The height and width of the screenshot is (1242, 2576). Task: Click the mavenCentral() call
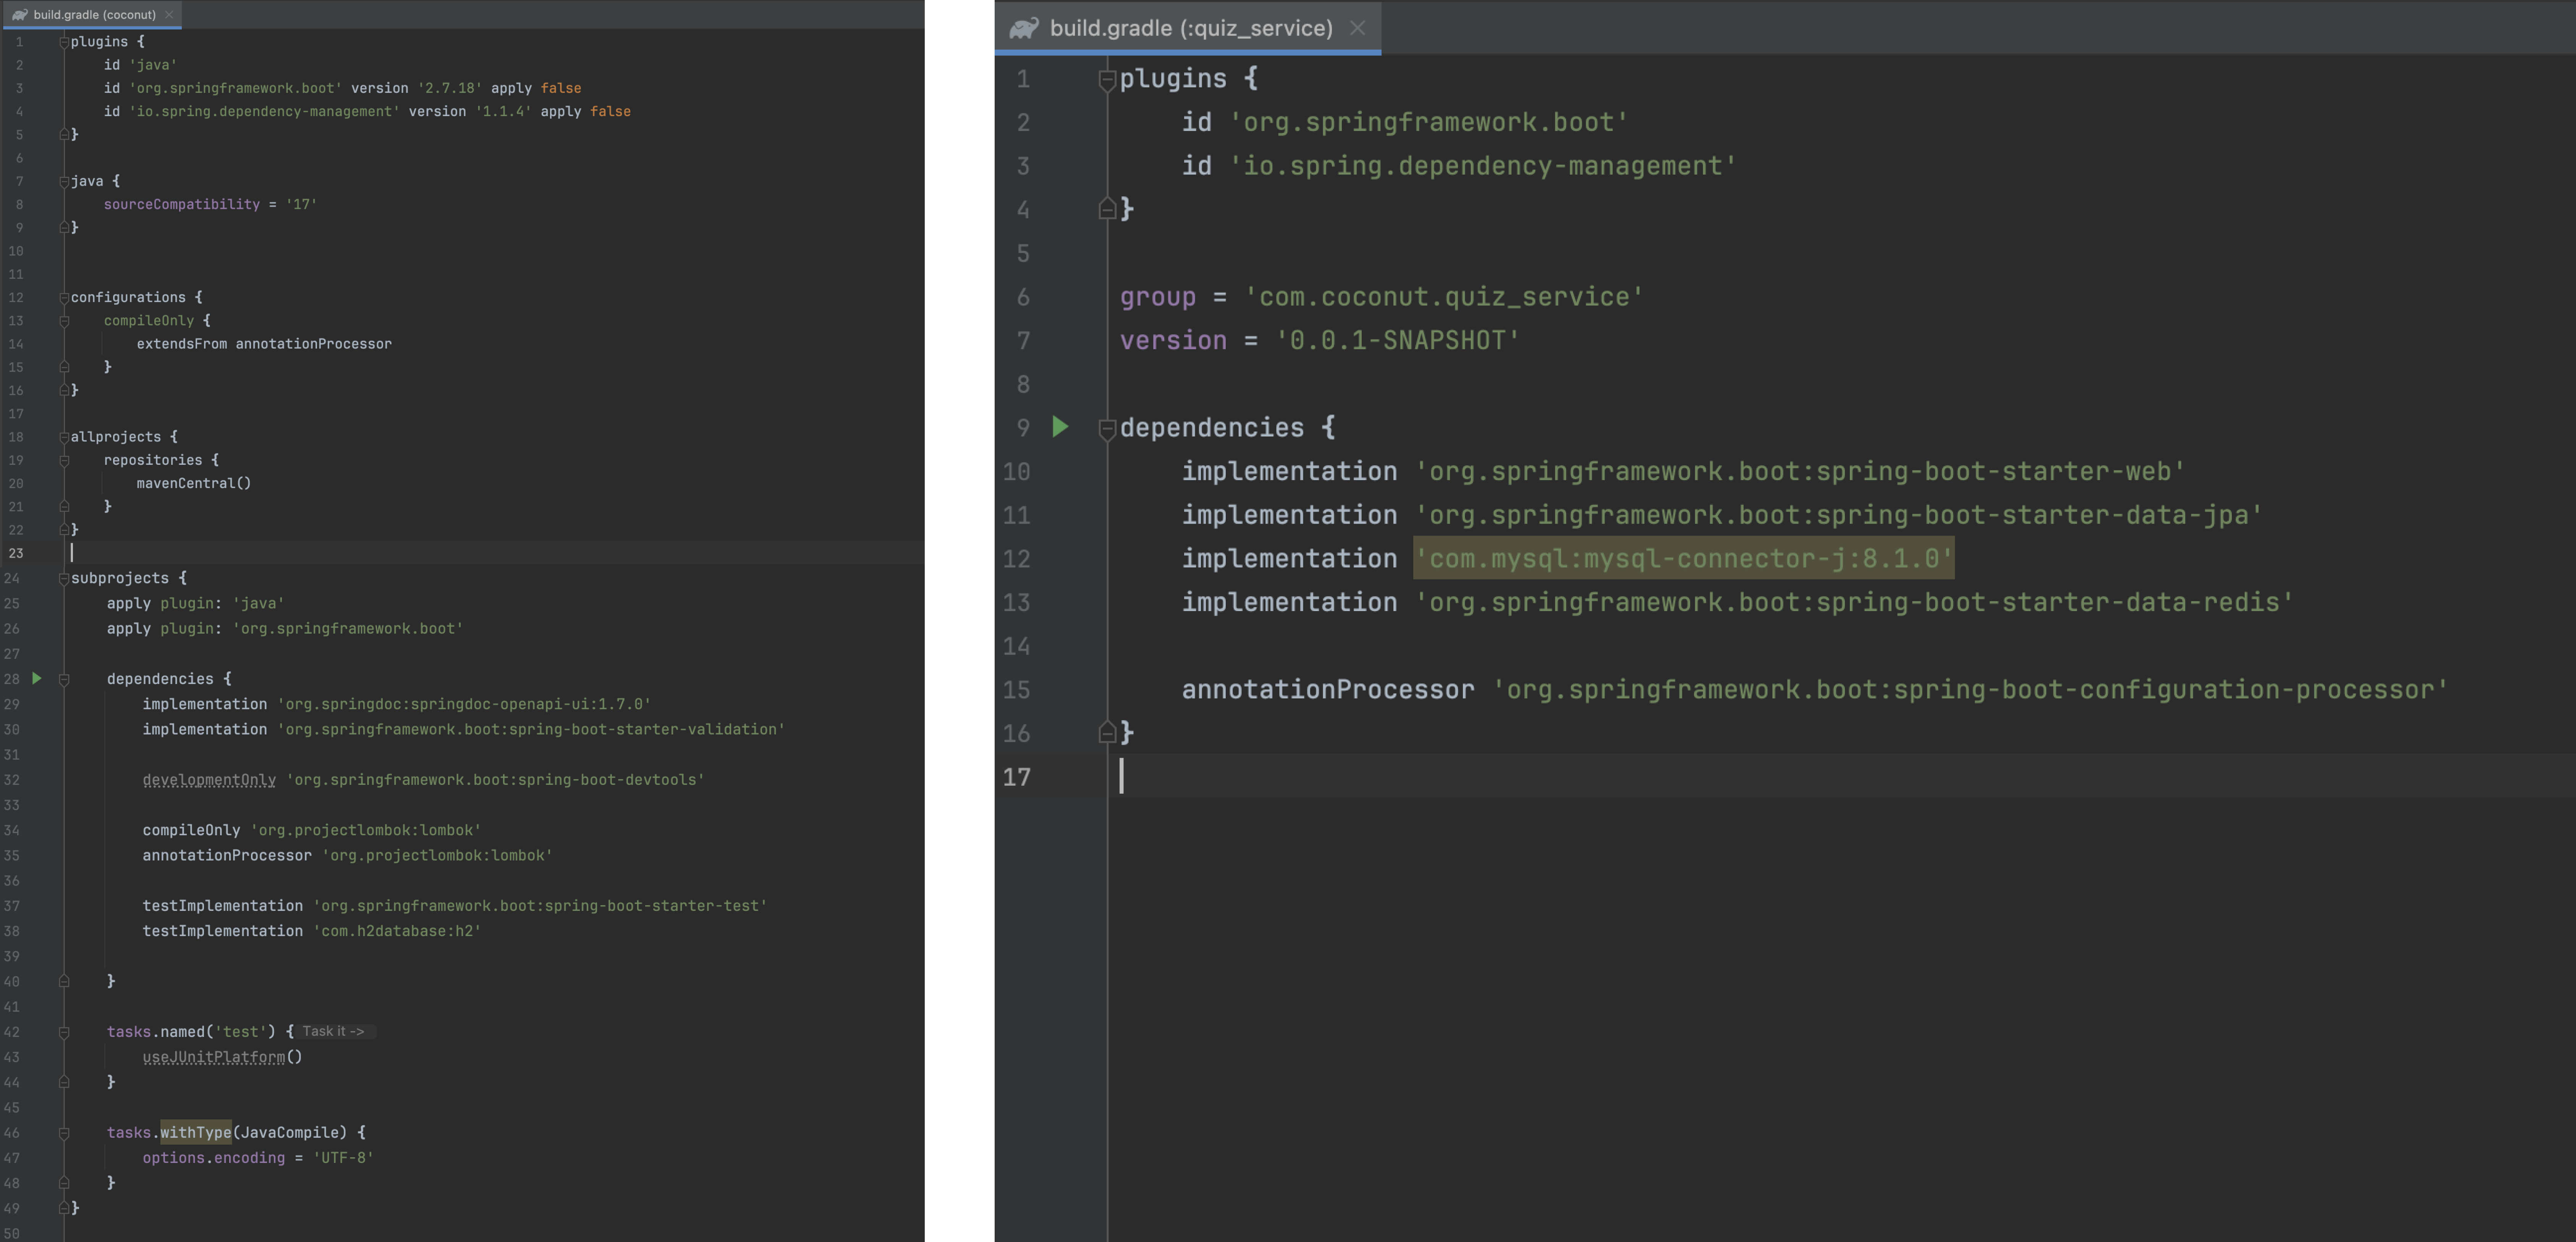click(194, 483)
